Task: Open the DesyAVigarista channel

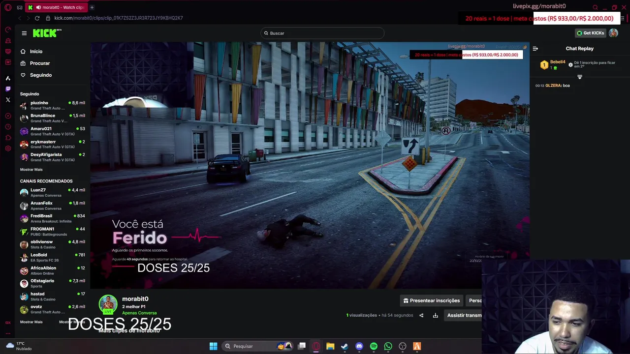Action: click(x=52, y=157)
